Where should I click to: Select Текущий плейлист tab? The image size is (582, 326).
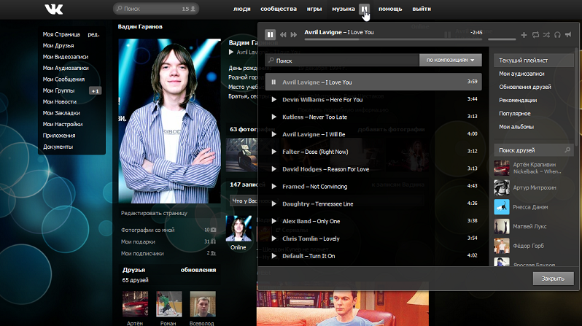[x=533, y=60]
